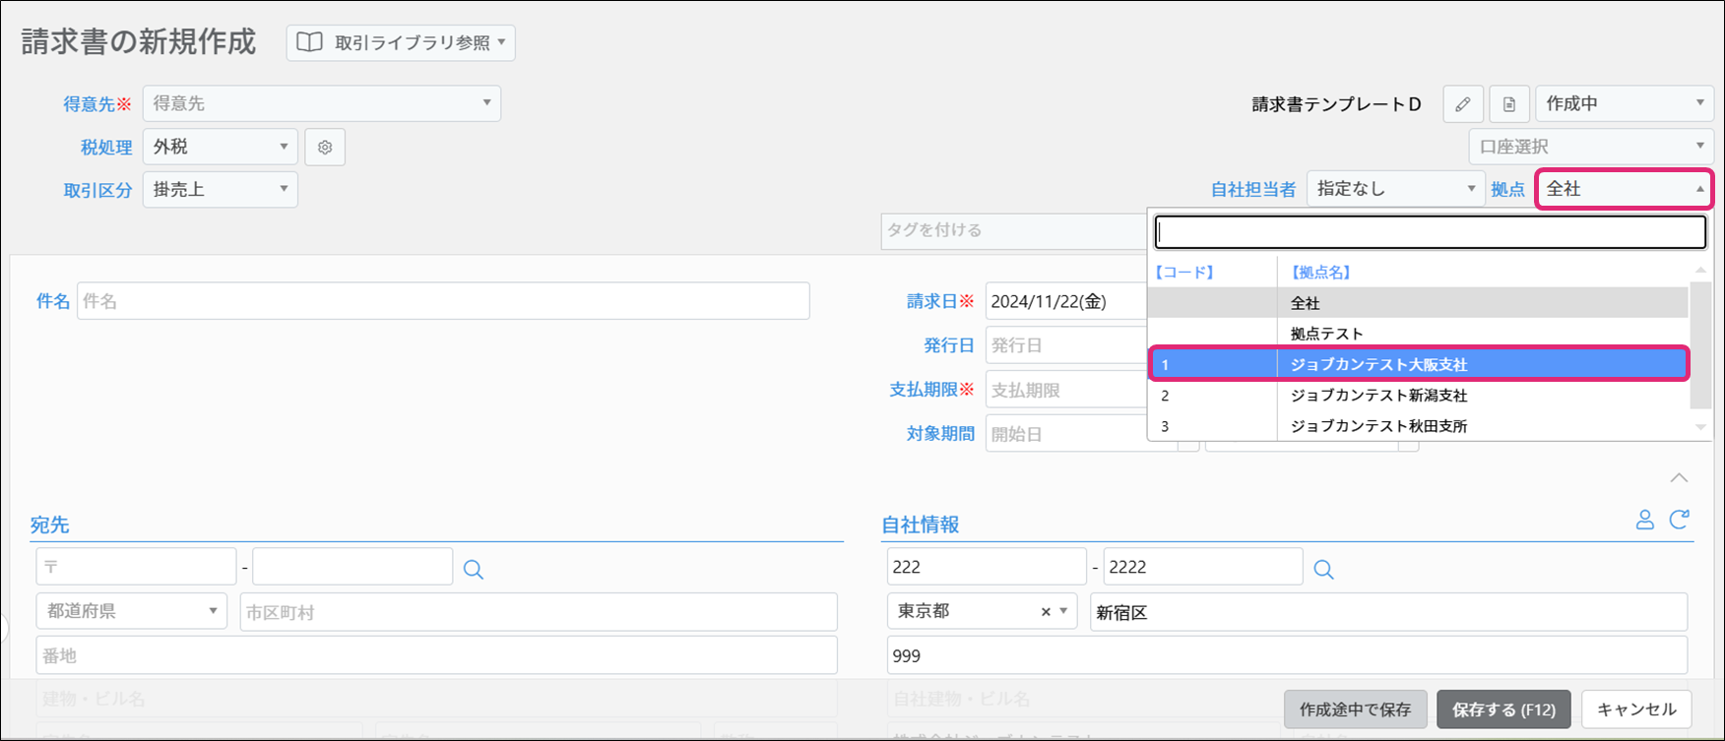
Task: Click the pencil edit template icon
Action: coord(1463,103)
